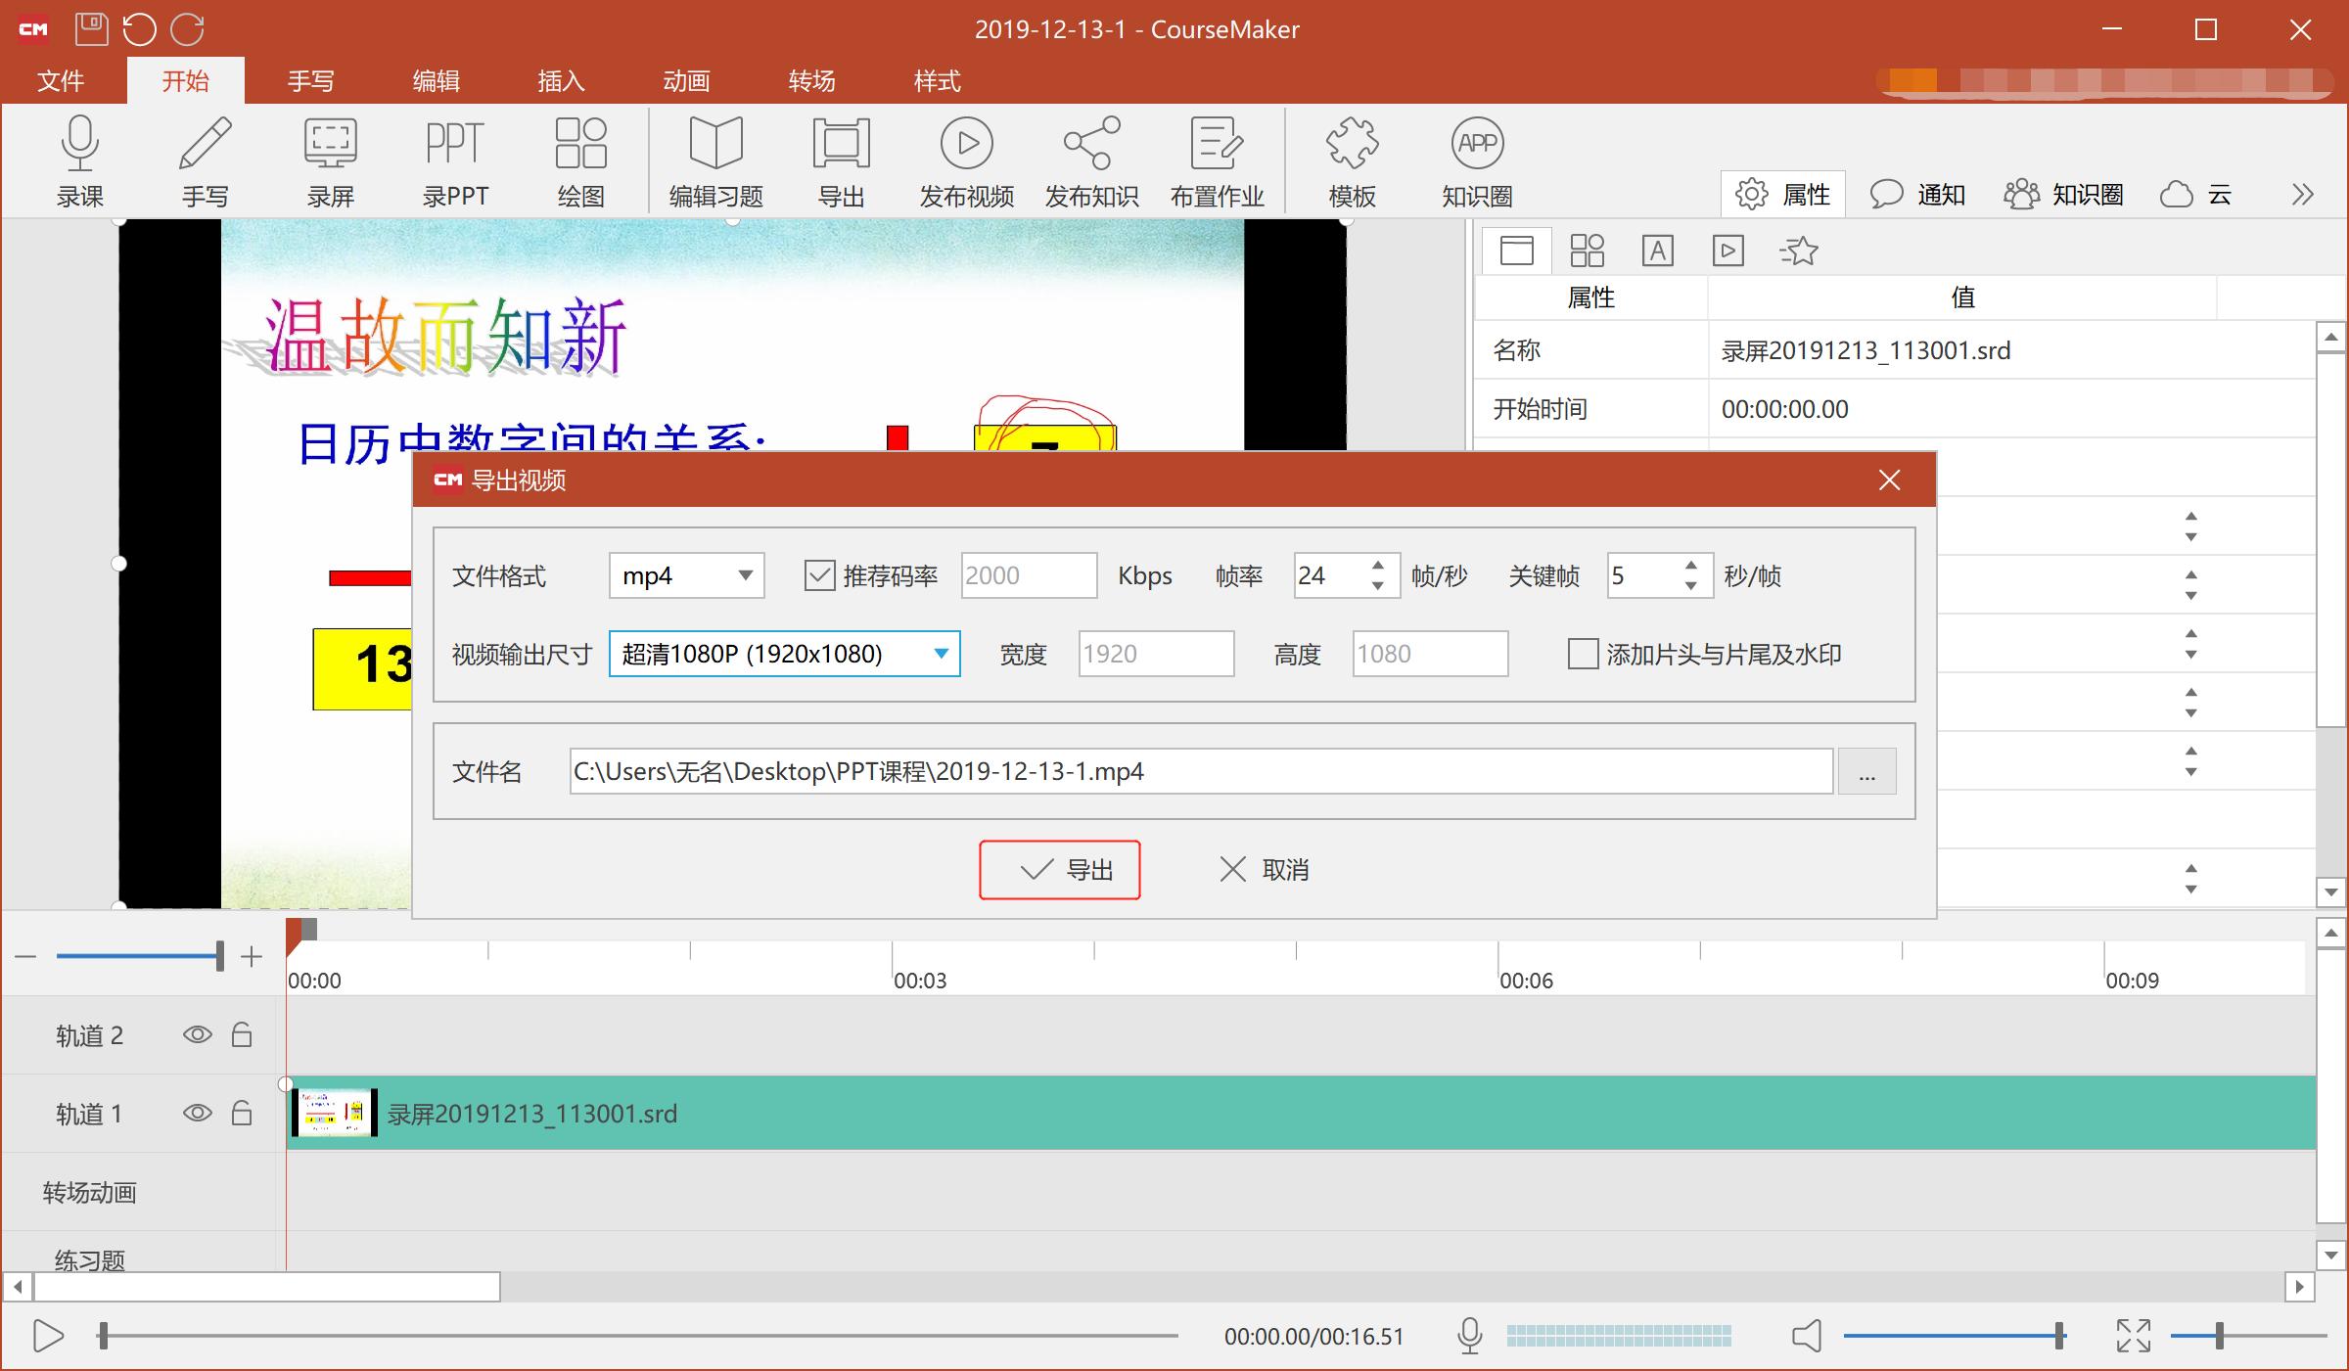This screenshot has width=2349, height=1371.
Task: Select the 录课 recording tool
Action: (x=80, y=161)
